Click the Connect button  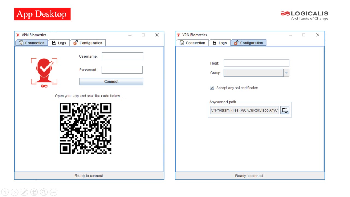(x=111, y=82)
